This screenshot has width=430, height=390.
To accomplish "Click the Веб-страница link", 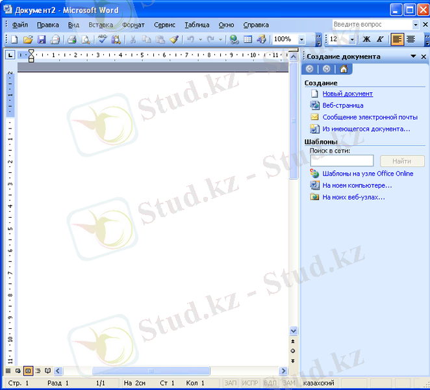I will pos(343,105).
